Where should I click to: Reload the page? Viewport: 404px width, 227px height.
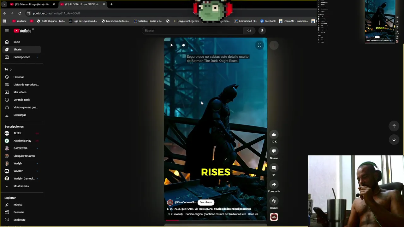[x=20, y=13]
